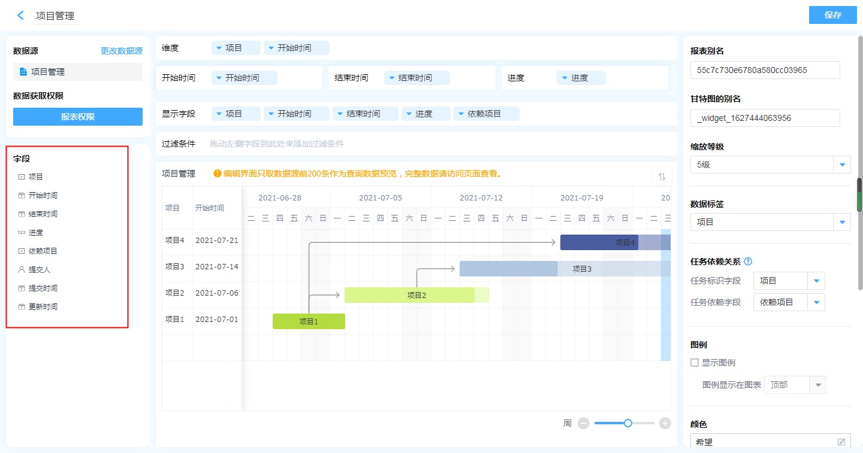Click the 保存 button
This screenshot has height=453, width=863.
[x=832, y=15]
